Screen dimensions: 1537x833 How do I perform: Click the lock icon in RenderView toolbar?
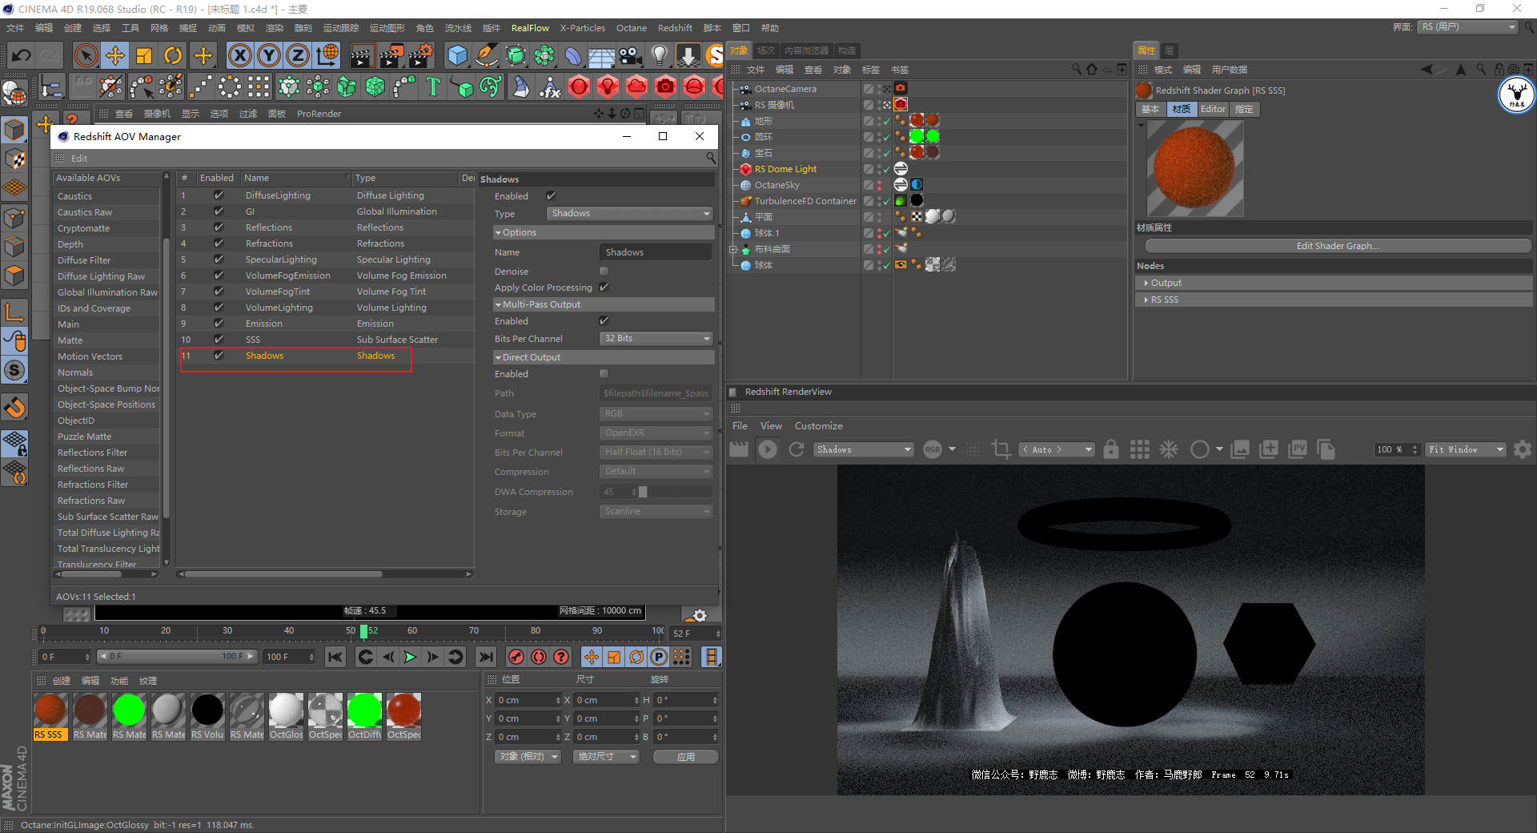pos(1111,449)
